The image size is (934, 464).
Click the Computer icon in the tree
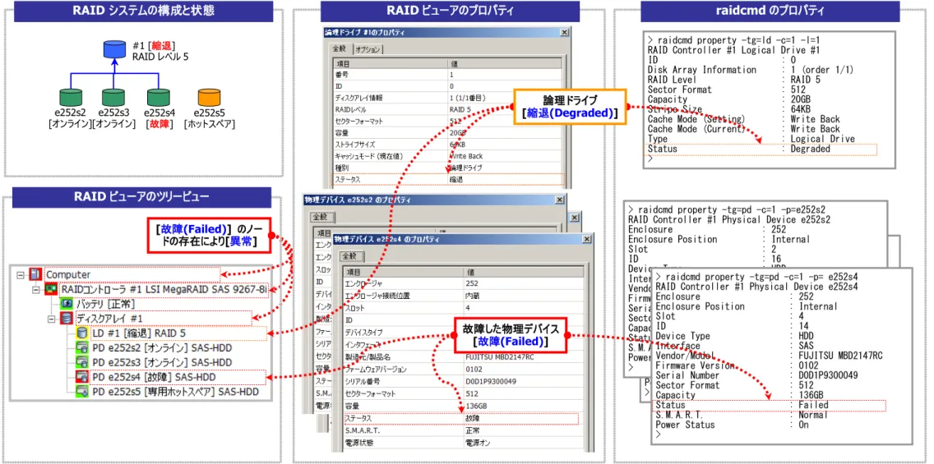coord(35,275)
